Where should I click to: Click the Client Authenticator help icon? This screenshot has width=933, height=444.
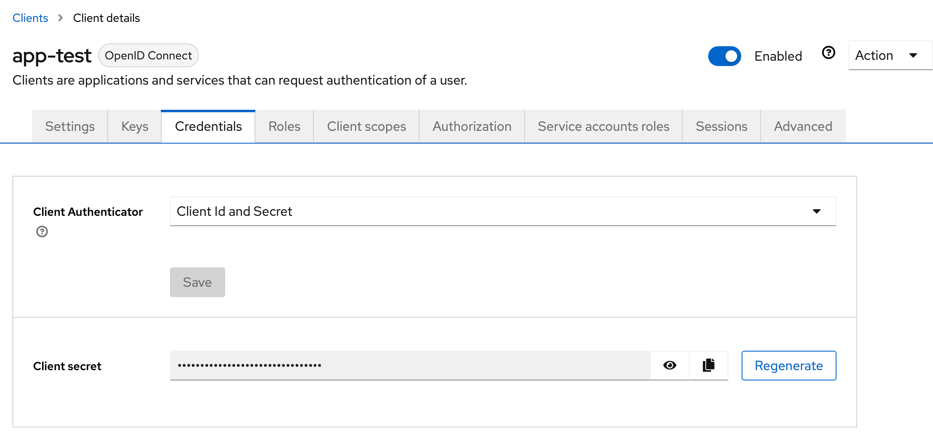click(x=41, y=231)
